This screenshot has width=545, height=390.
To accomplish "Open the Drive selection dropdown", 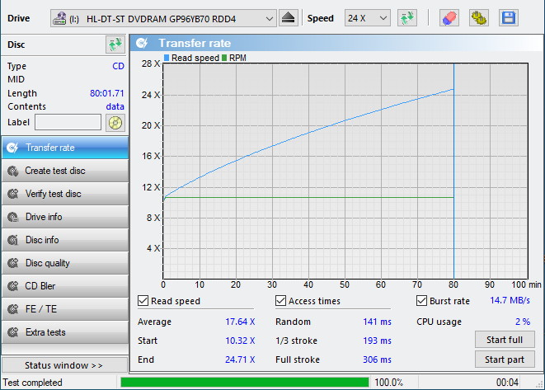I will 163,18.
